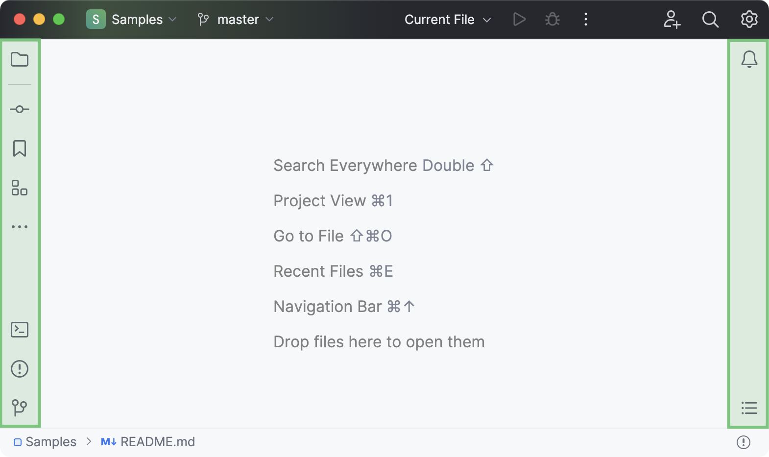Click README.md in the navigation bar
This screenshot has width=769, height=457.
(x=157, y=442)
